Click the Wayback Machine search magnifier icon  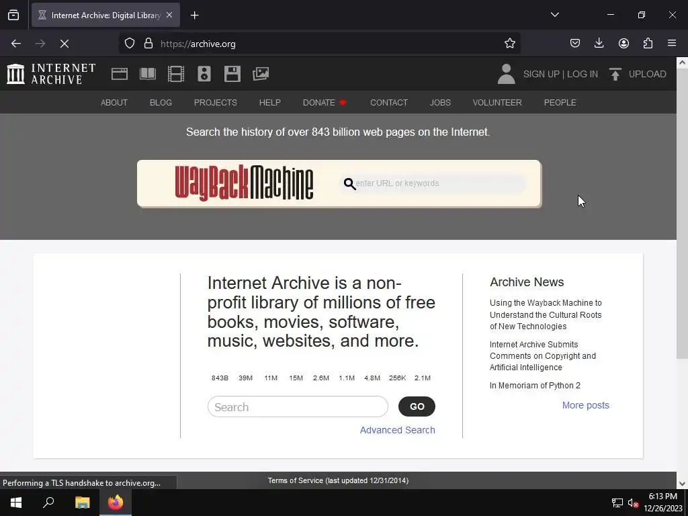tap(349, 183)
